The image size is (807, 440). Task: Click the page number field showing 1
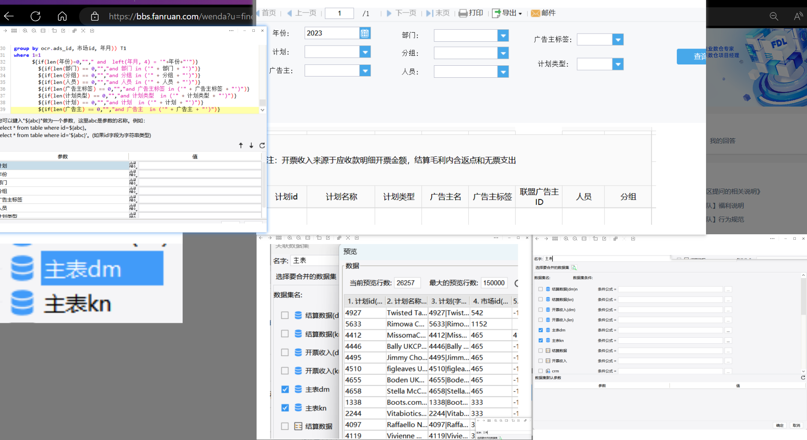point(339,13)
